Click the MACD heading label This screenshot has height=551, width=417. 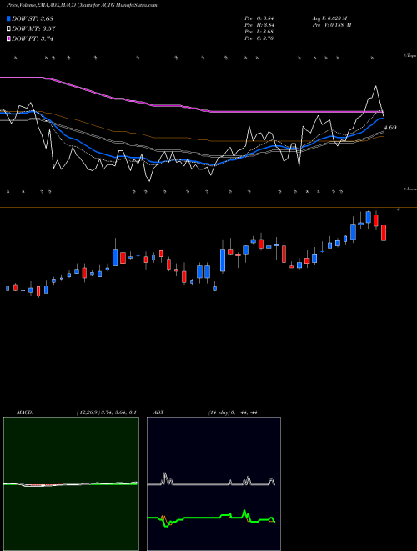pyautogui.click(x=24, y=412)
